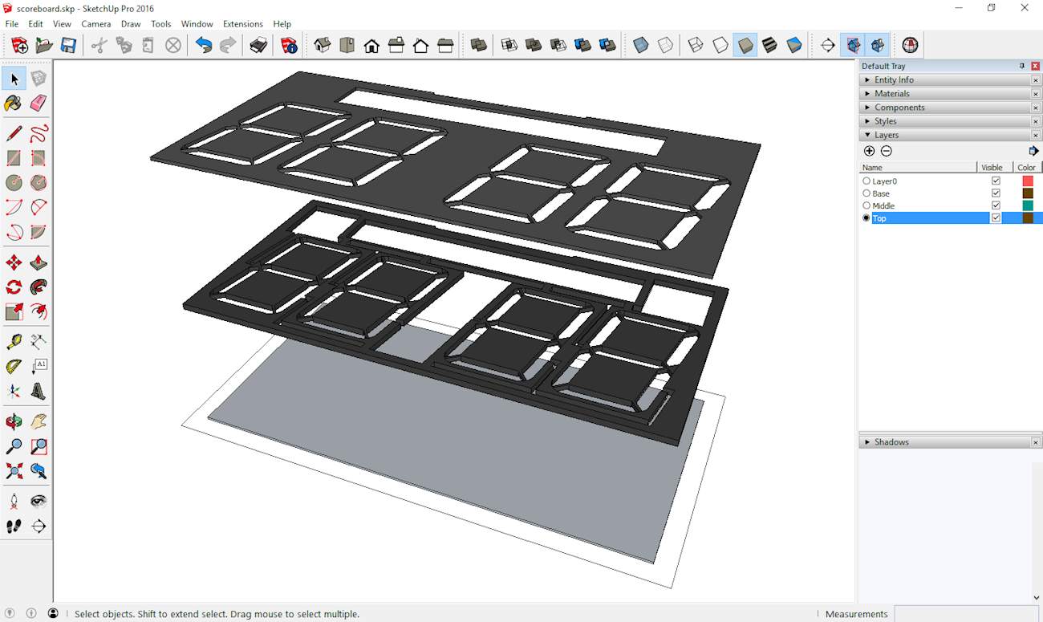
Task: Uncheck visibility of Layer0
Action: 996,181
